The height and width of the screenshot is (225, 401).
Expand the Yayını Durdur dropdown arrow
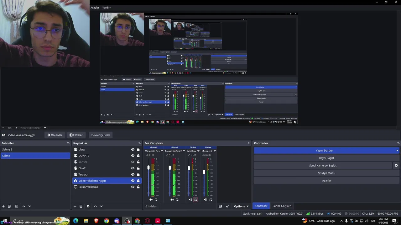[x=397, y=151]
